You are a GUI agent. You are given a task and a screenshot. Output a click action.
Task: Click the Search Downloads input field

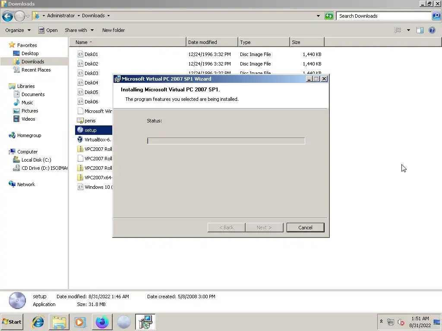[384, 16]
